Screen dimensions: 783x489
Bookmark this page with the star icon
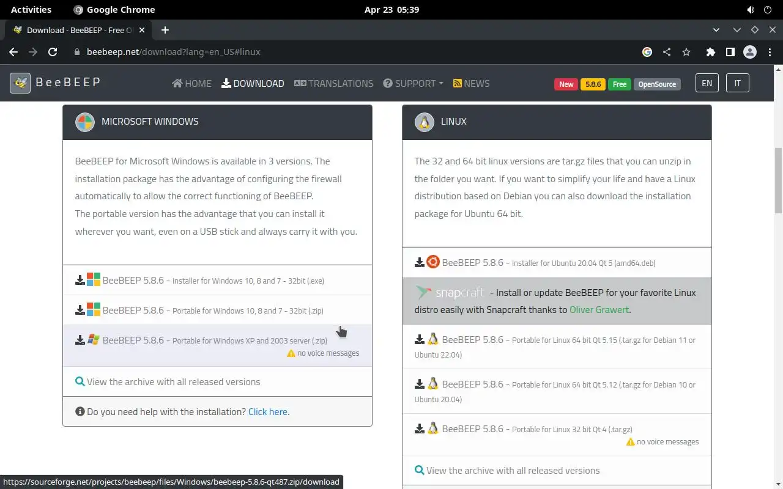click(x=686, y=52)
